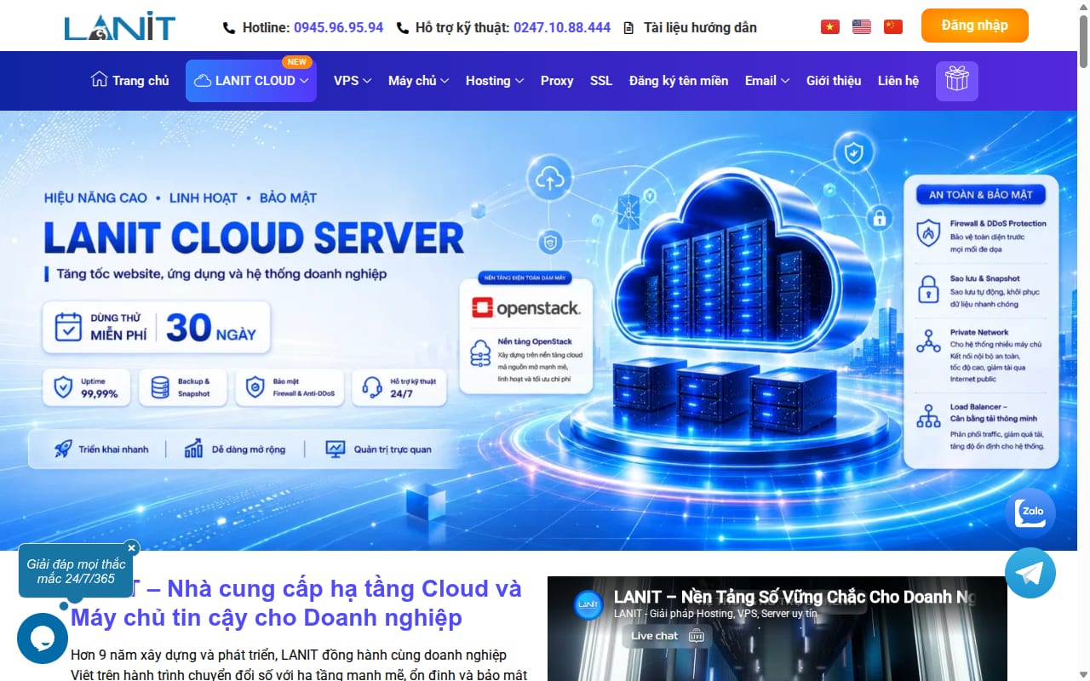Click the home icon beside Trang chủ
Viewport: 1090px width, 681px height.
tap(100, 80)
